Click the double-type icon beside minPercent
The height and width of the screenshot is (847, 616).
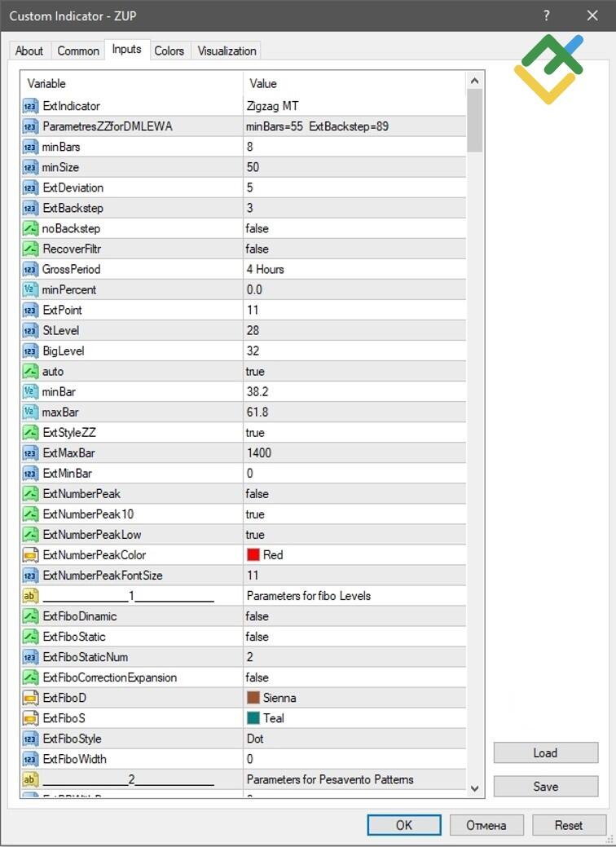[x=30, y=289]
